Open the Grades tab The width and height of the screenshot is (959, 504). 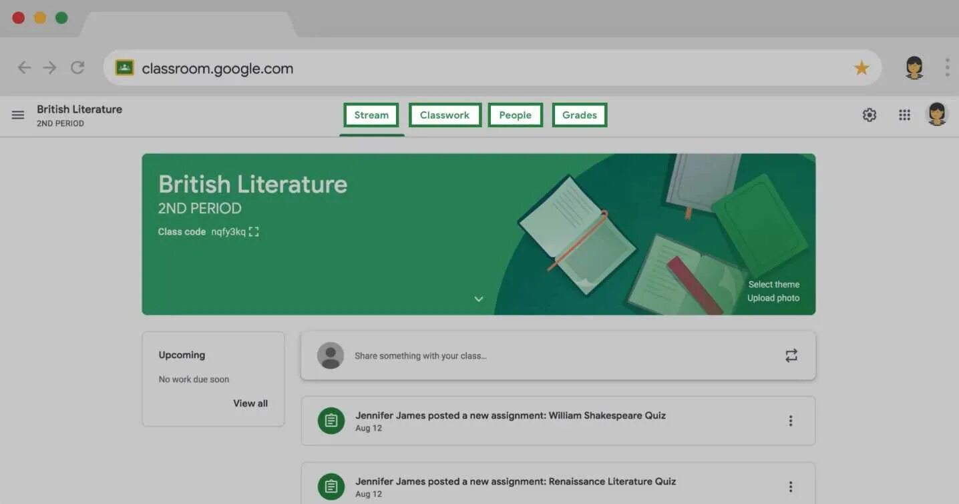pyautogui.click(x=579, y=115)
